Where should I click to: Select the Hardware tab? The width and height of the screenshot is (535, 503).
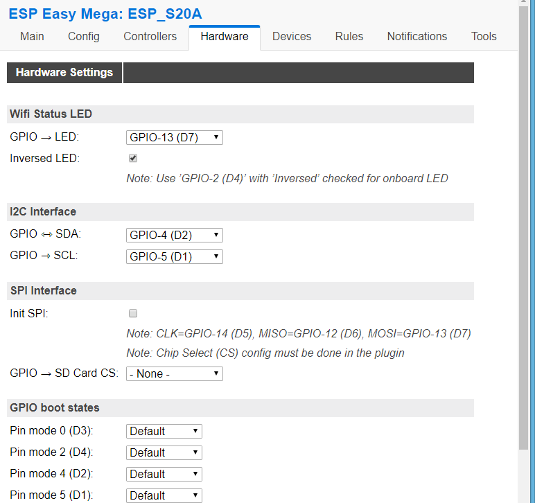tap(225, 36)
